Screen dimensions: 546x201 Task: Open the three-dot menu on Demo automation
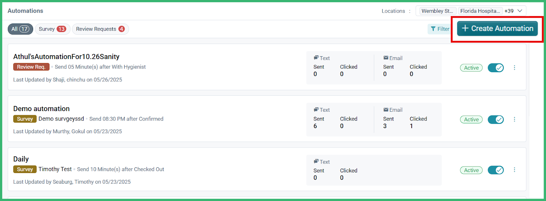point(515,119)
